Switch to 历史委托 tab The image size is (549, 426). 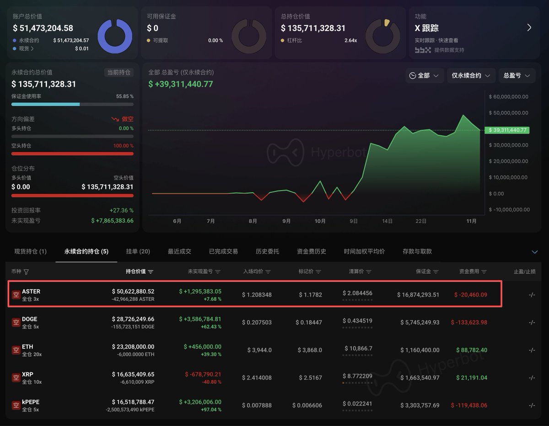tap(267, 251)
